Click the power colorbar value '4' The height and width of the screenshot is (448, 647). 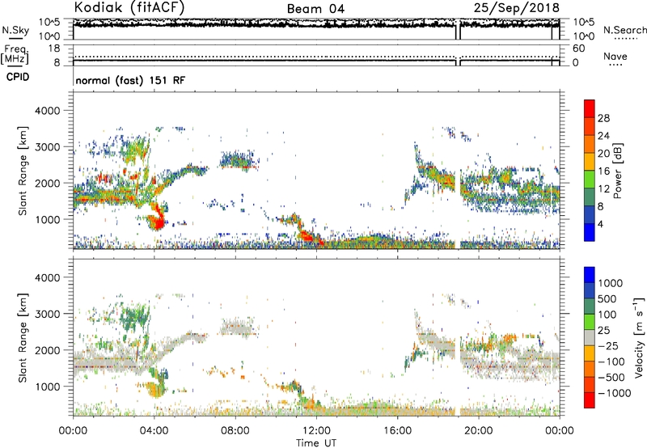(600, 224)
